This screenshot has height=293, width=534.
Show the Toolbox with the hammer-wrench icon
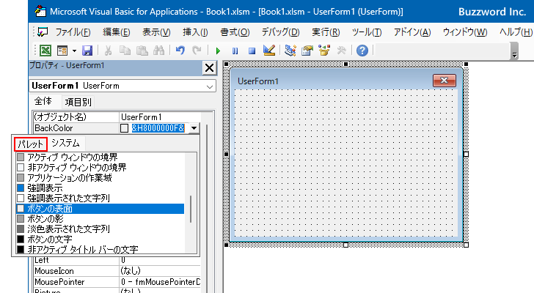click(341, 51)
